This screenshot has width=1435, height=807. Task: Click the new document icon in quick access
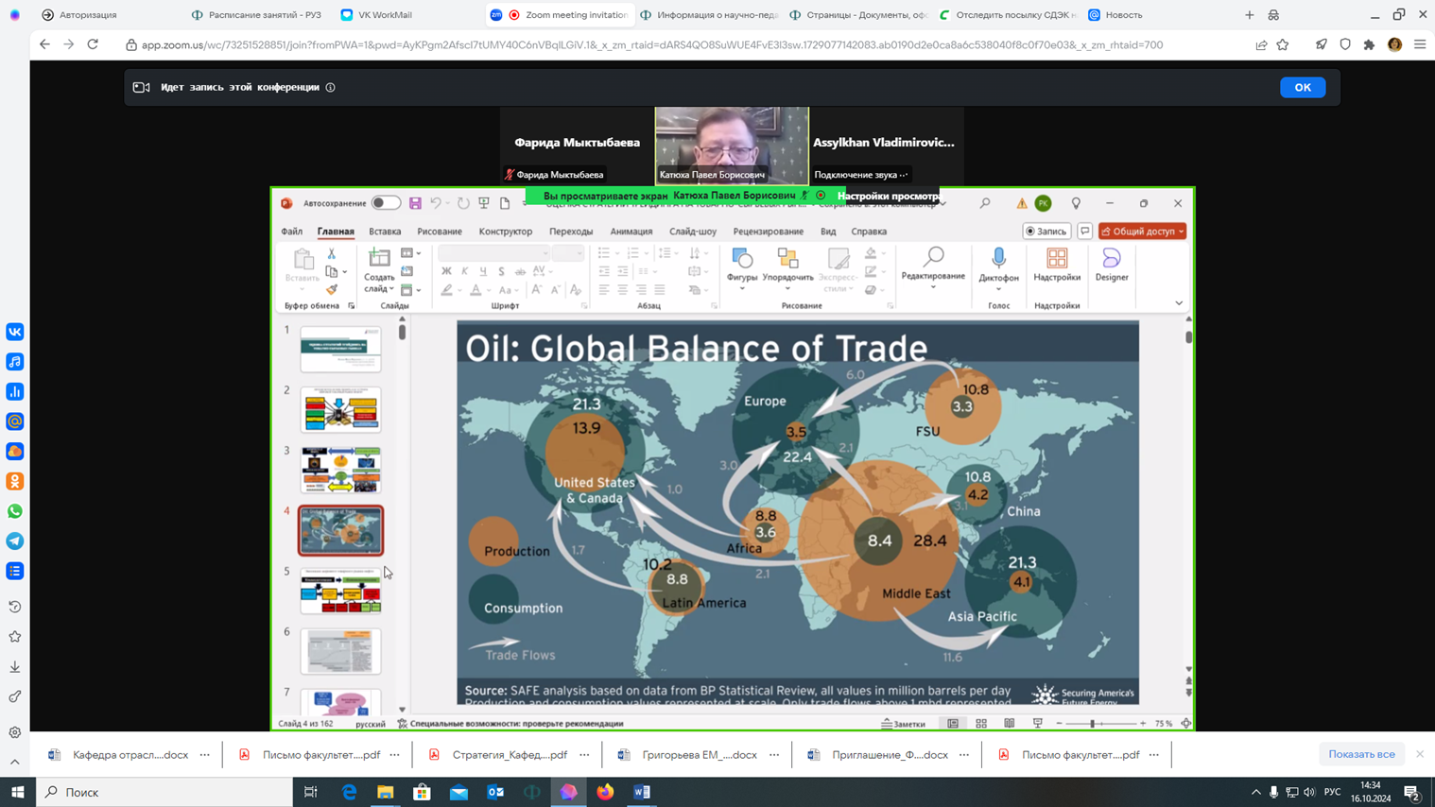[x=505, y=203]
